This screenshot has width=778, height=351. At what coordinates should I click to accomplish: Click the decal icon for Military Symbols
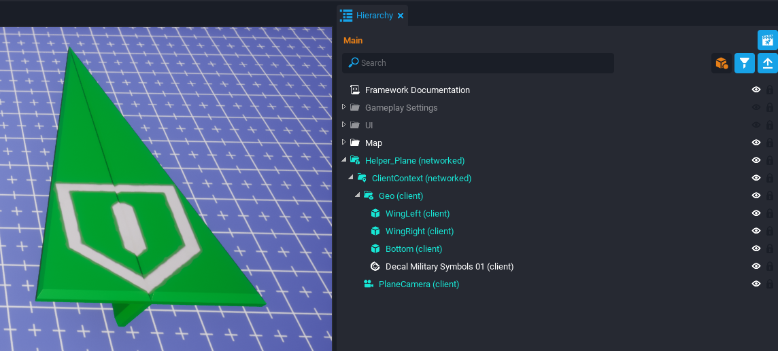tap(375, 267)
